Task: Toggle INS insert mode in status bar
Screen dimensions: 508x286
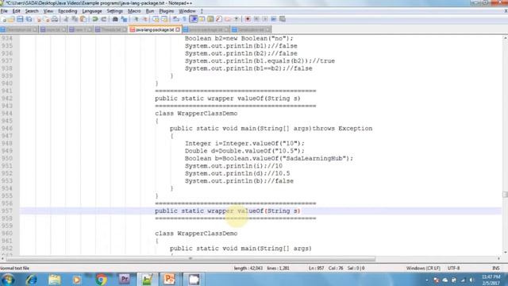Action: click(x=495, y=269)
